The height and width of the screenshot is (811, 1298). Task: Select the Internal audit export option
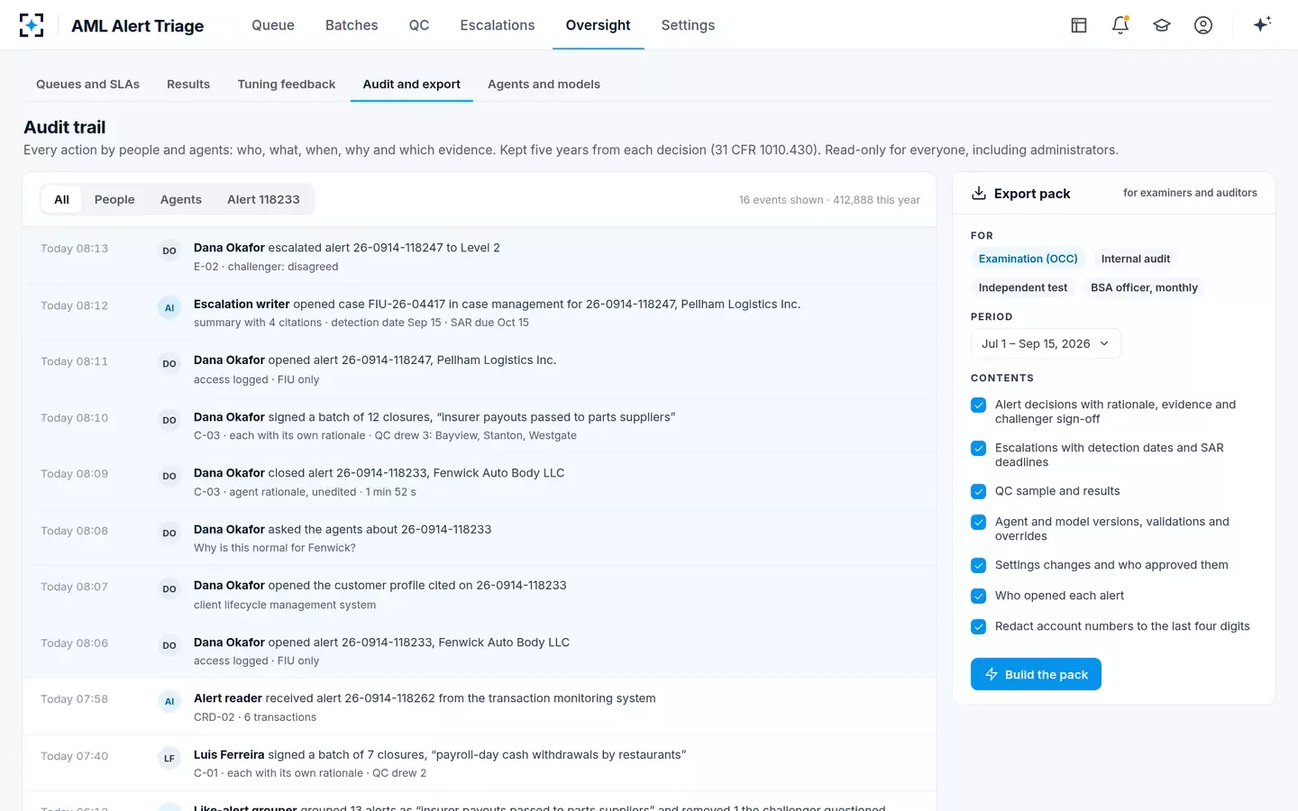1136,259
